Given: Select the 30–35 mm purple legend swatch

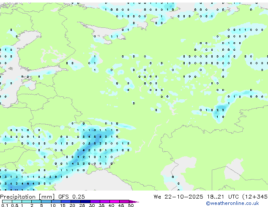Looking at the screenshot, I should click(x=95, y=202).
